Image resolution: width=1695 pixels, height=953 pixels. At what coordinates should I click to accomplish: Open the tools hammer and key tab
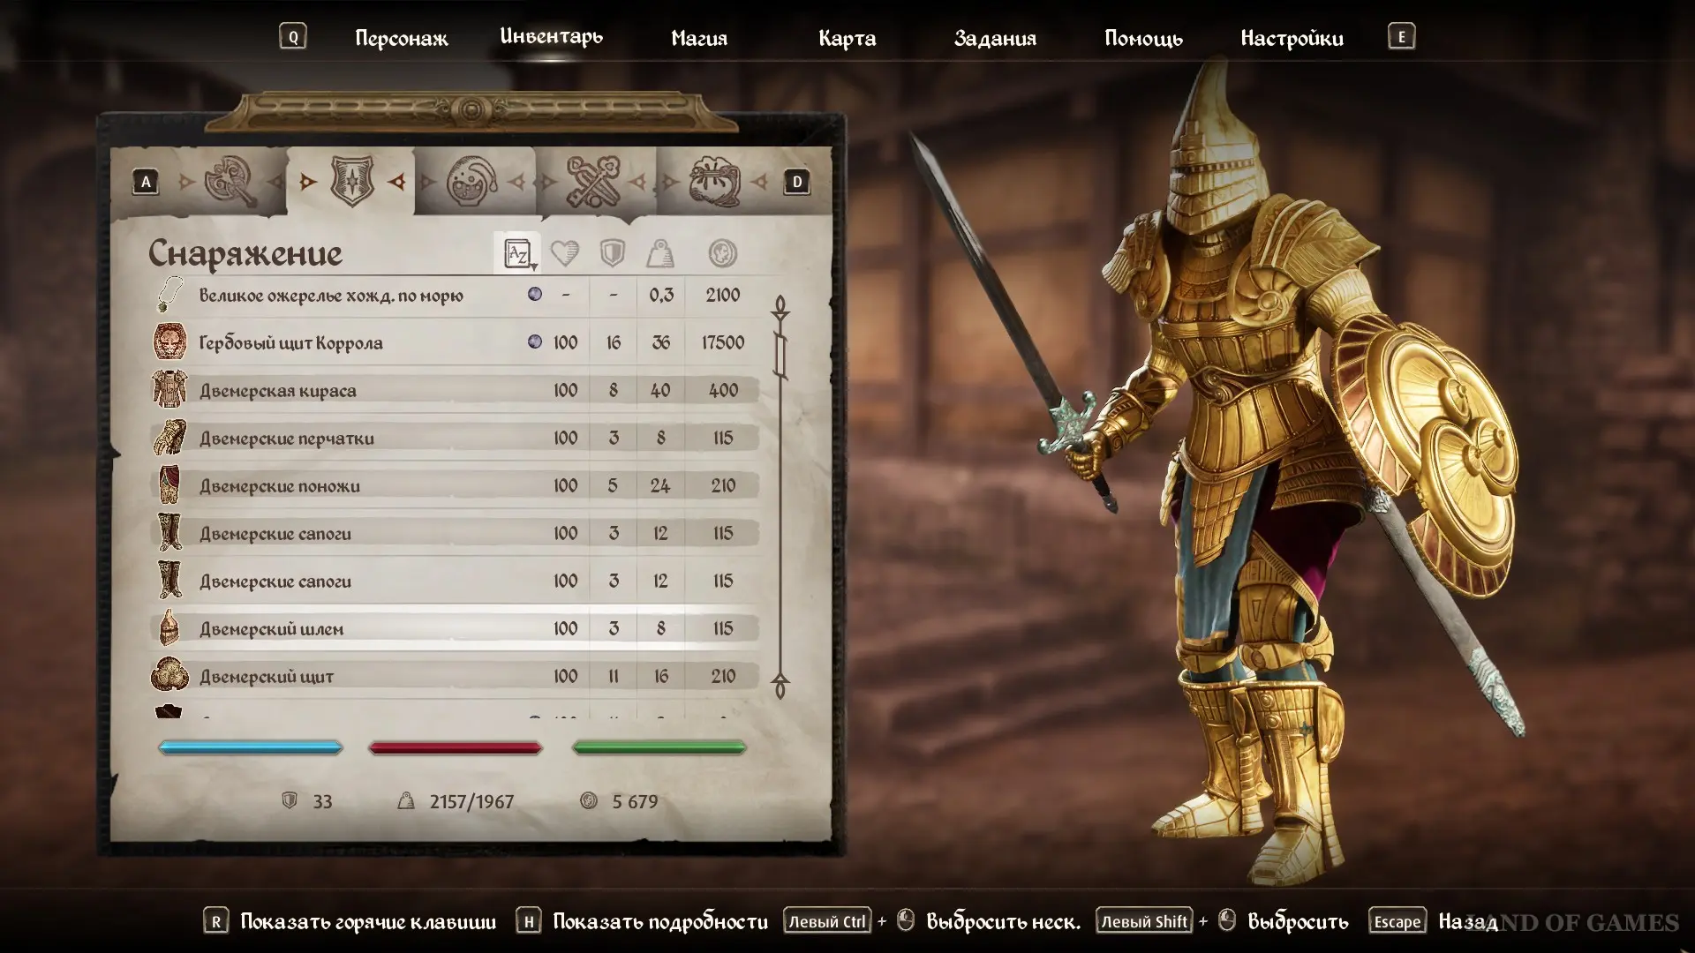tap(592, 182)
